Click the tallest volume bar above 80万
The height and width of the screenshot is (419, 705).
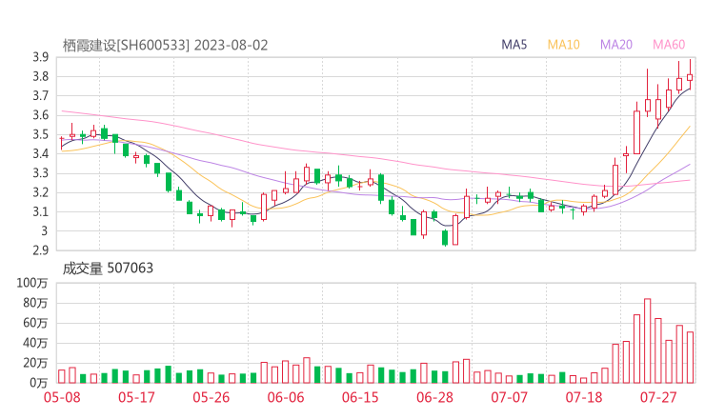[648, 341]
